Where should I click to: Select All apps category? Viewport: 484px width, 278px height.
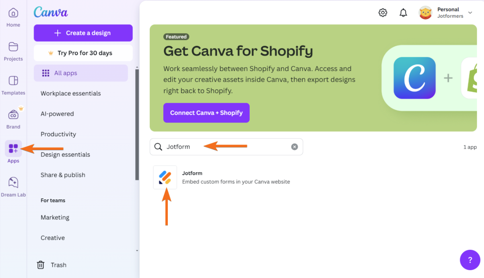[81, 73]
